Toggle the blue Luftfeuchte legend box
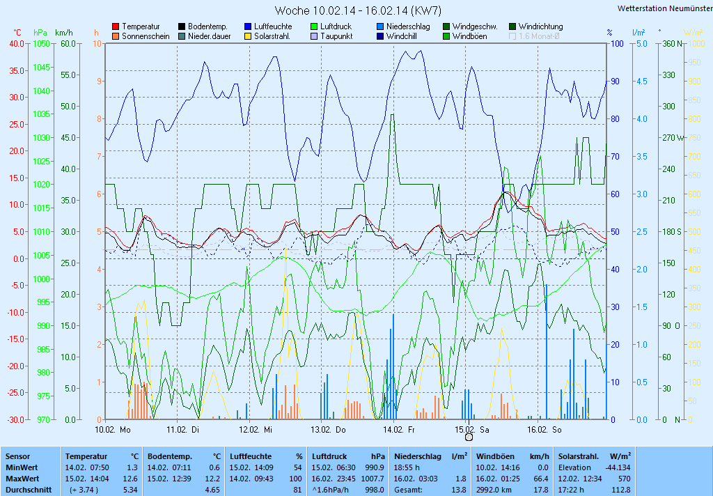 [x=248, y=27]
